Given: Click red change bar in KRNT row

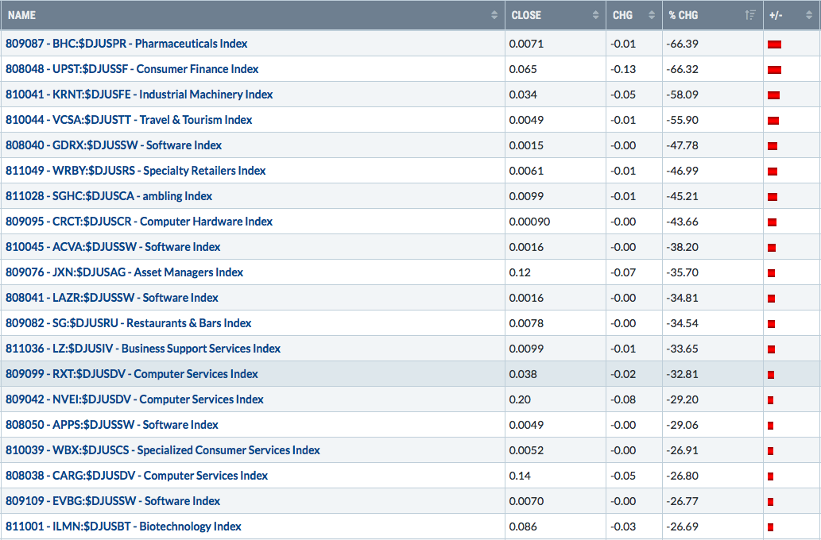Looking at the screenshot, I should [774, 95].
